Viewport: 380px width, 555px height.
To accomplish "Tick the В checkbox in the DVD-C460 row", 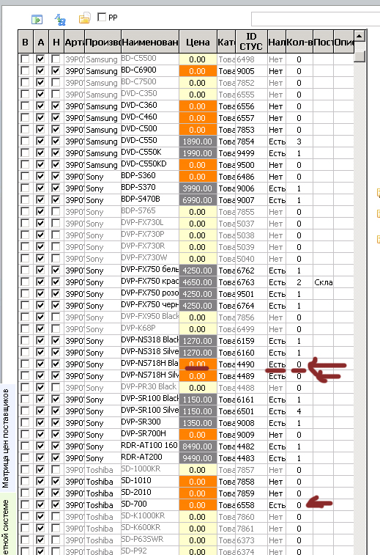I will point(25,117).
